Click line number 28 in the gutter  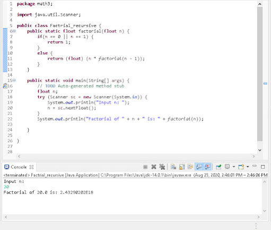pos(10,152)
